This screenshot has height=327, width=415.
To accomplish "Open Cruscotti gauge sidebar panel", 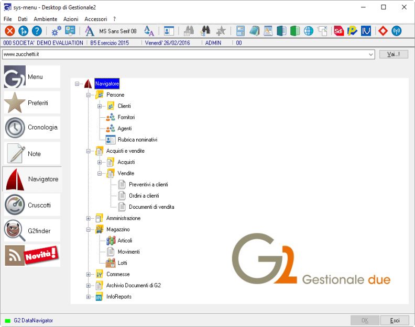I will pyautogui.click(x=32, y=205).
